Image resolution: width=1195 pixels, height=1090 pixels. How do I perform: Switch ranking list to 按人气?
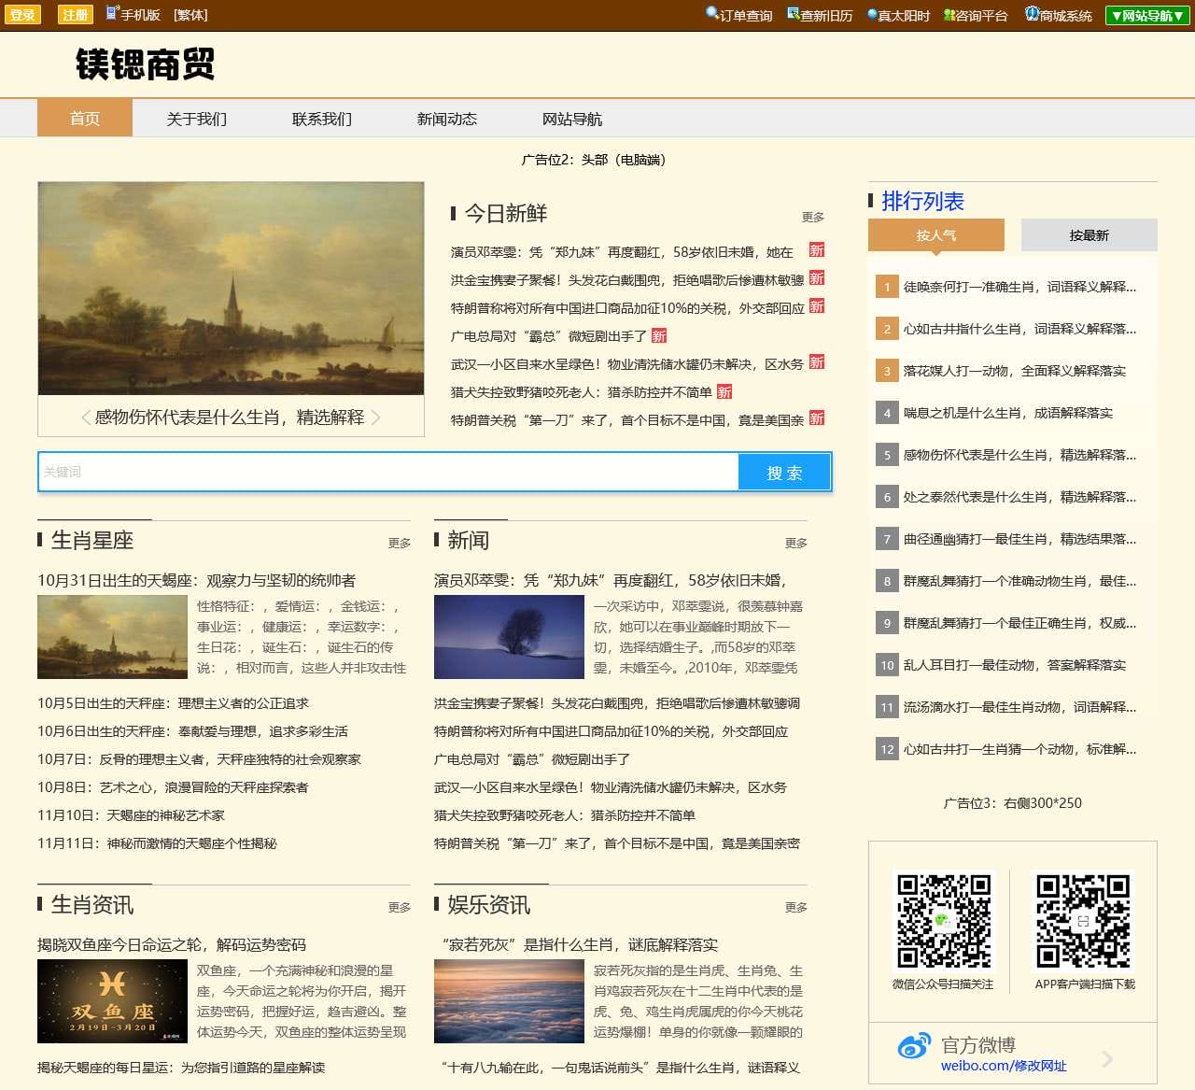click(935, 235)
